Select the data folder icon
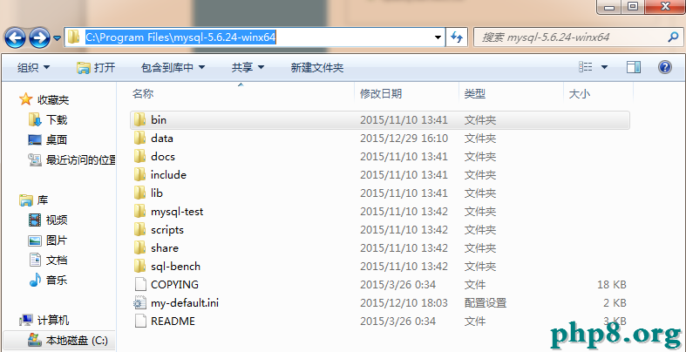 click(140, 138)
